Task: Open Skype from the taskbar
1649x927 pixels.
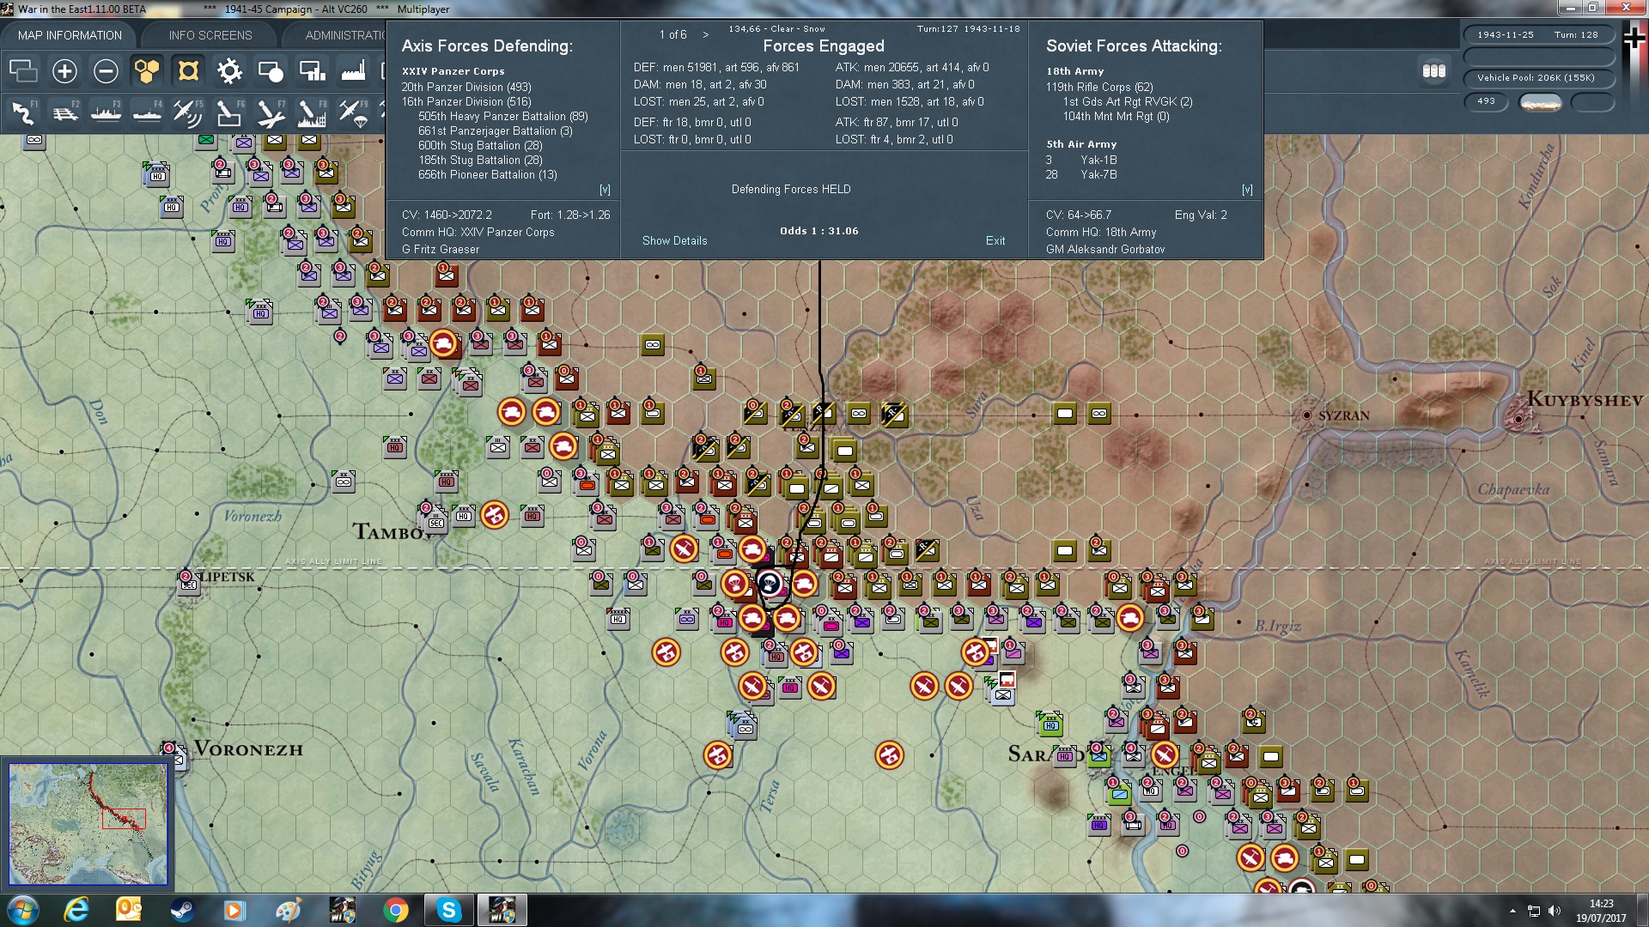Action: (448, 910)
